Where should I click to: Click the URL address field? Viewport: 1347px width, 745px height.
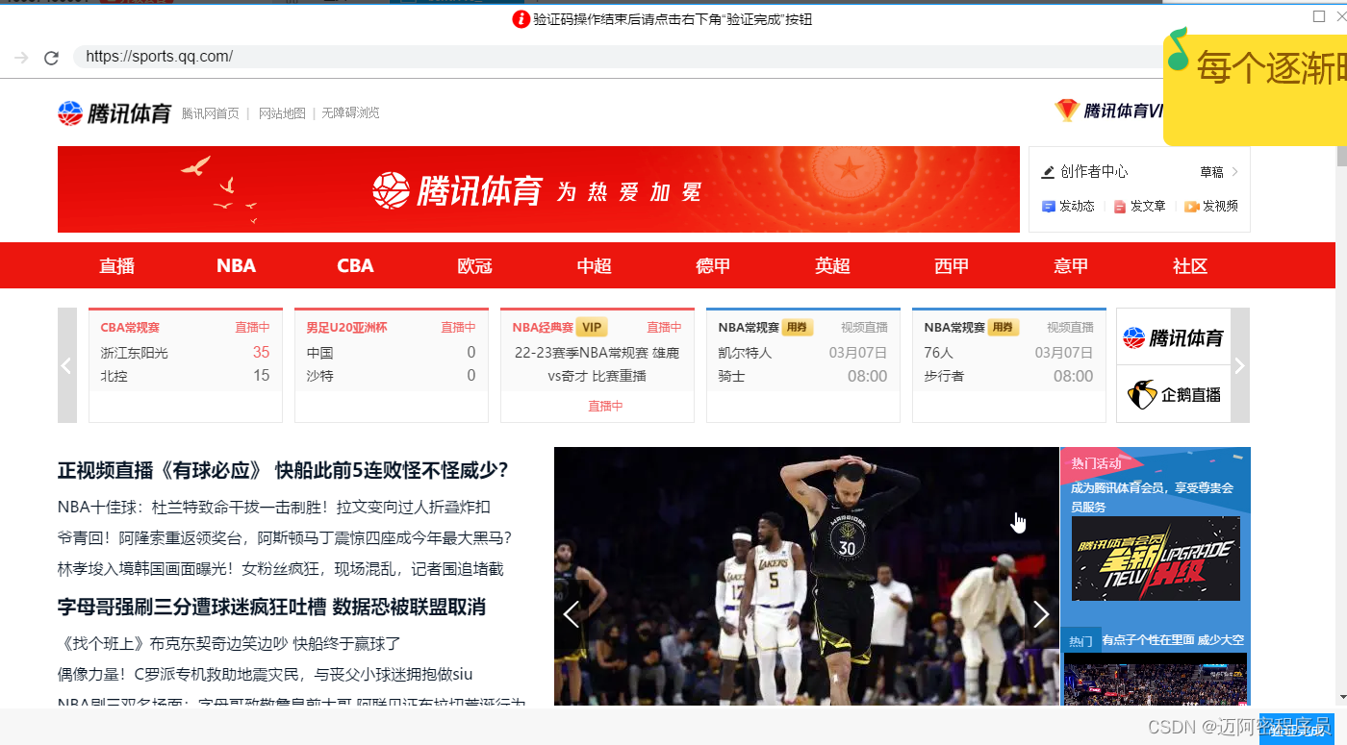(616, 57)
